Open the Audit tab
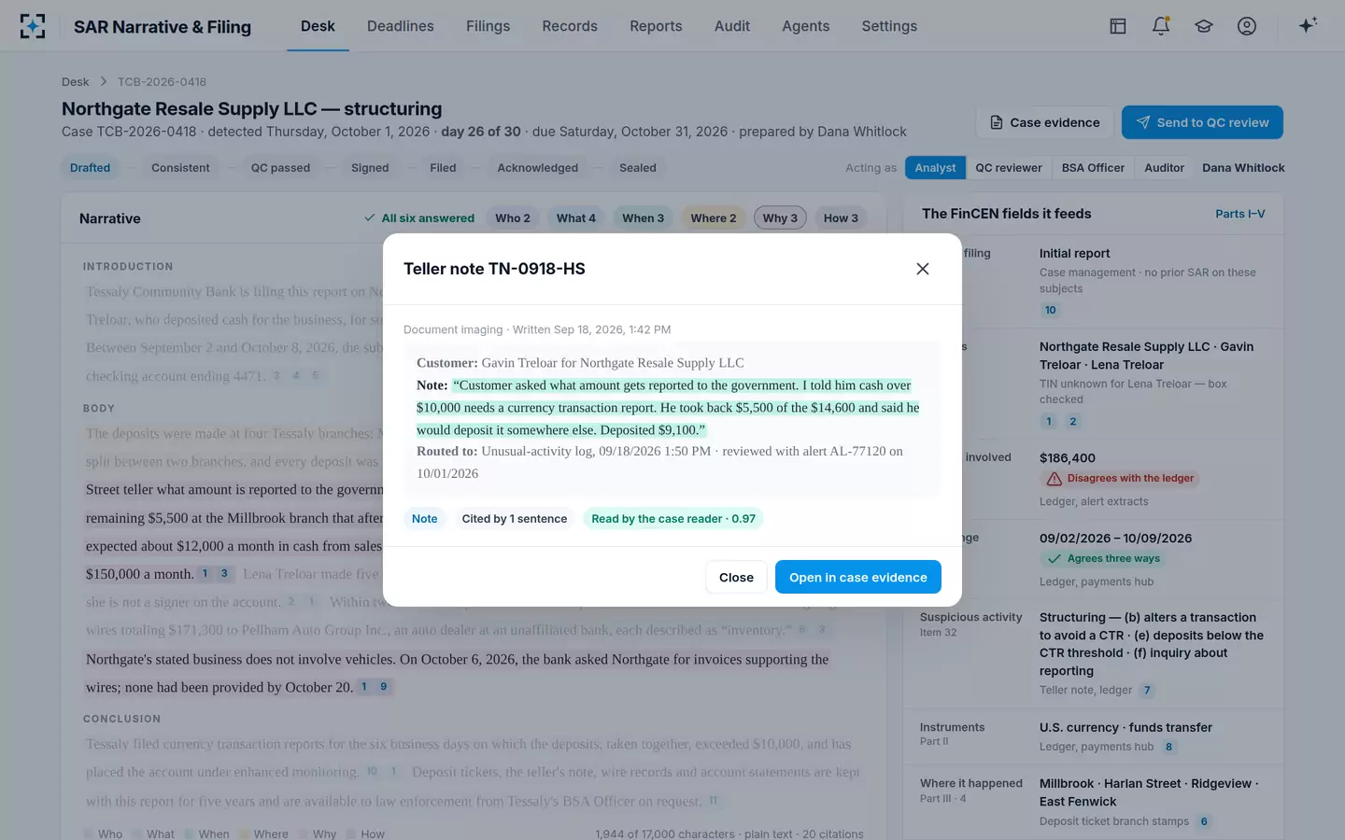This screenshot has height=840, width=1345. tap(732, 26)
